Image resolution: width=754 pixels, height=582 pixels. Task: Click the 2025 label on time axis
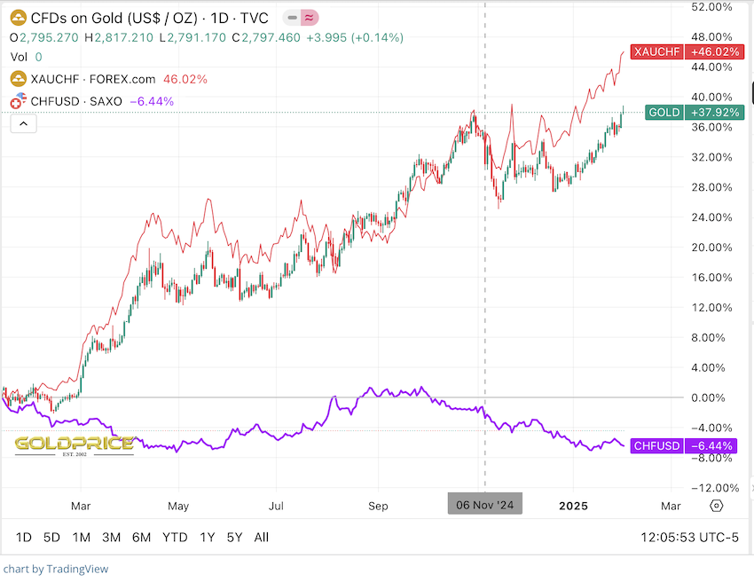[573, 506]
